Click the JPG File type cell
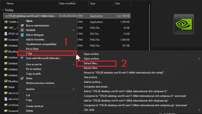This screenshot has height=114, width=202. (x=94, y=34)
